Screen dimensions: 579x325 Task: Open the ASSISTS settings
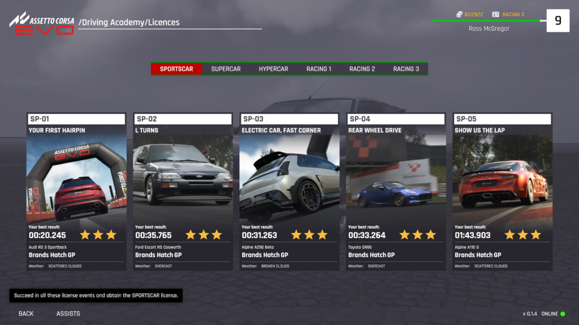click(68, 314)
